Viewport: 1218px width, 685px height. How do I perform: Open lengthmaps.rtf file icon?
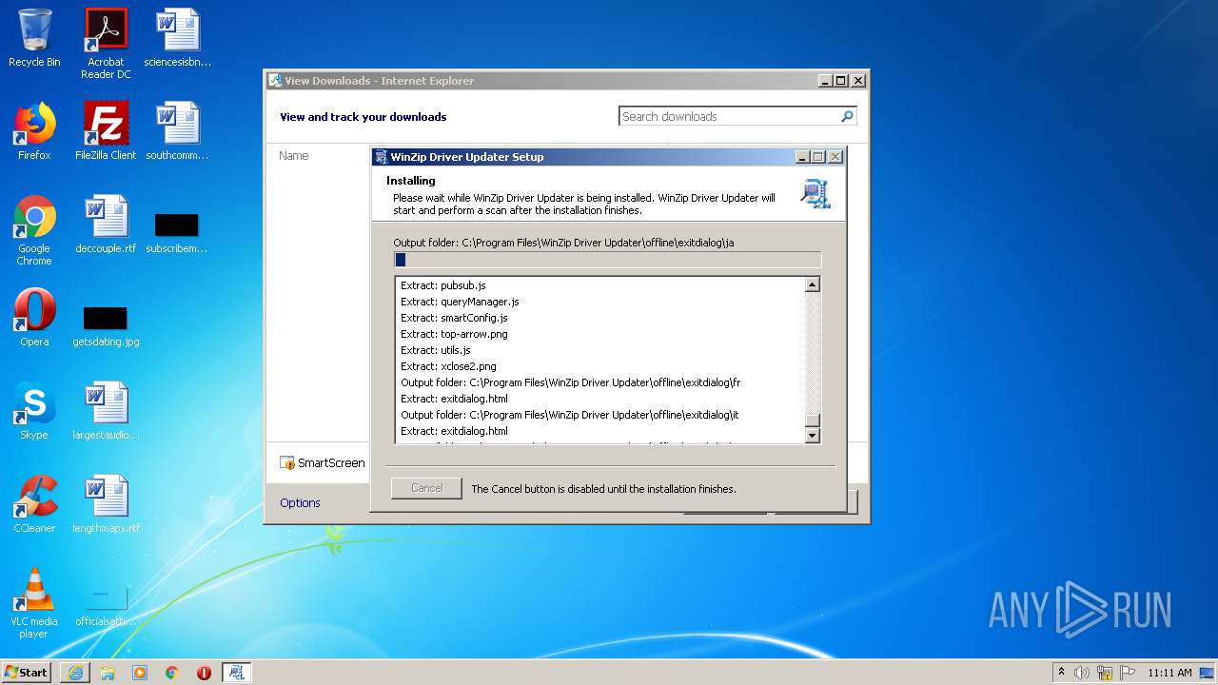coord(106,504)
